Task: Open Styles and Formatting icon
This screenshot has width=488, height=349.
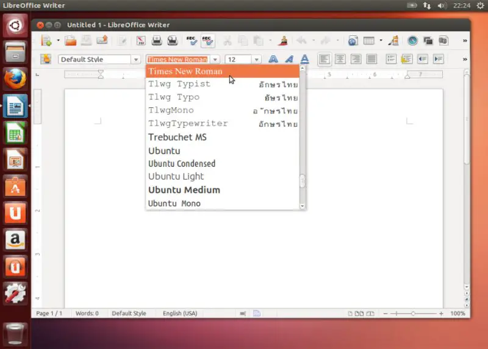Action: 46,59
